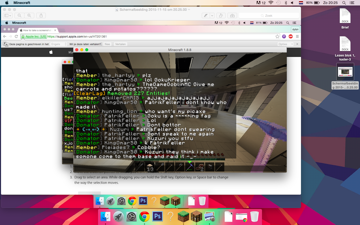
Task: Open Photoshop in the bottommost, larger Dock
Action: 157,216
